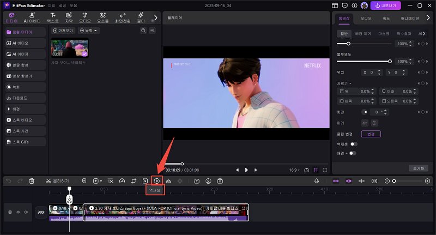Image resolution: width=436 pixels, height=235 pixels.
Task: Click the 초기화 (Reset) button
Action: 419,168
